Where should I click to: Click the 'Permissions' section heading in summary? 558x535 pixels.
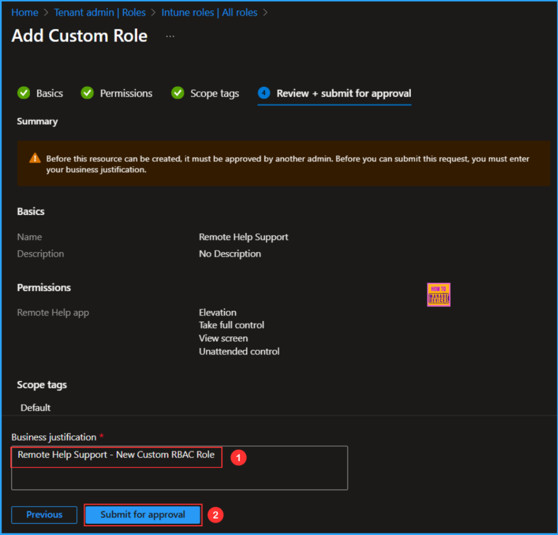tap(44, 287)
